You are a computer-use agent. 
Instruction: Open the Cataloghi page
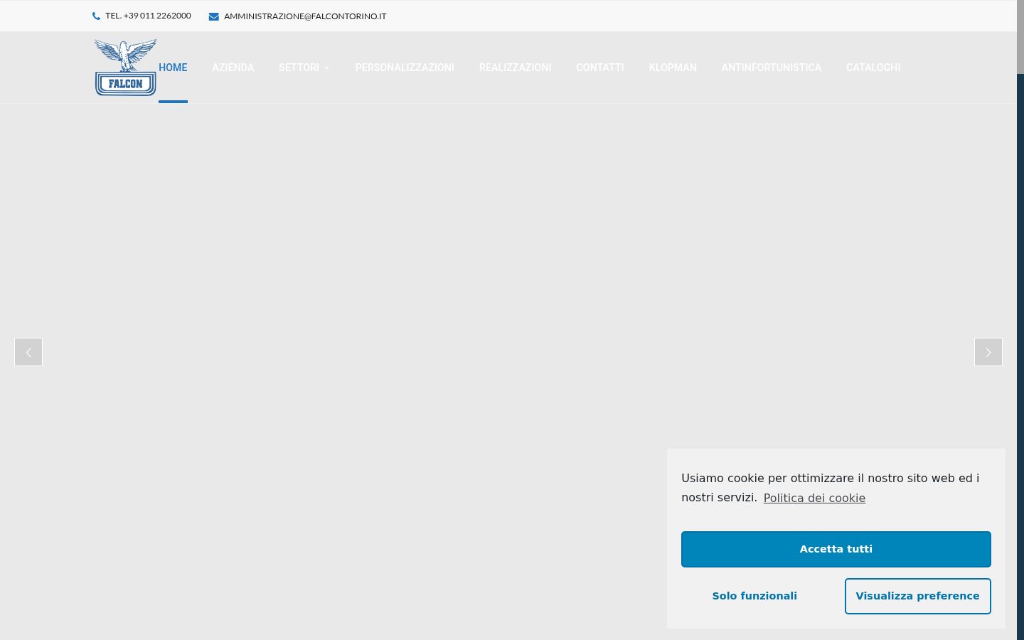coord(873,68)
